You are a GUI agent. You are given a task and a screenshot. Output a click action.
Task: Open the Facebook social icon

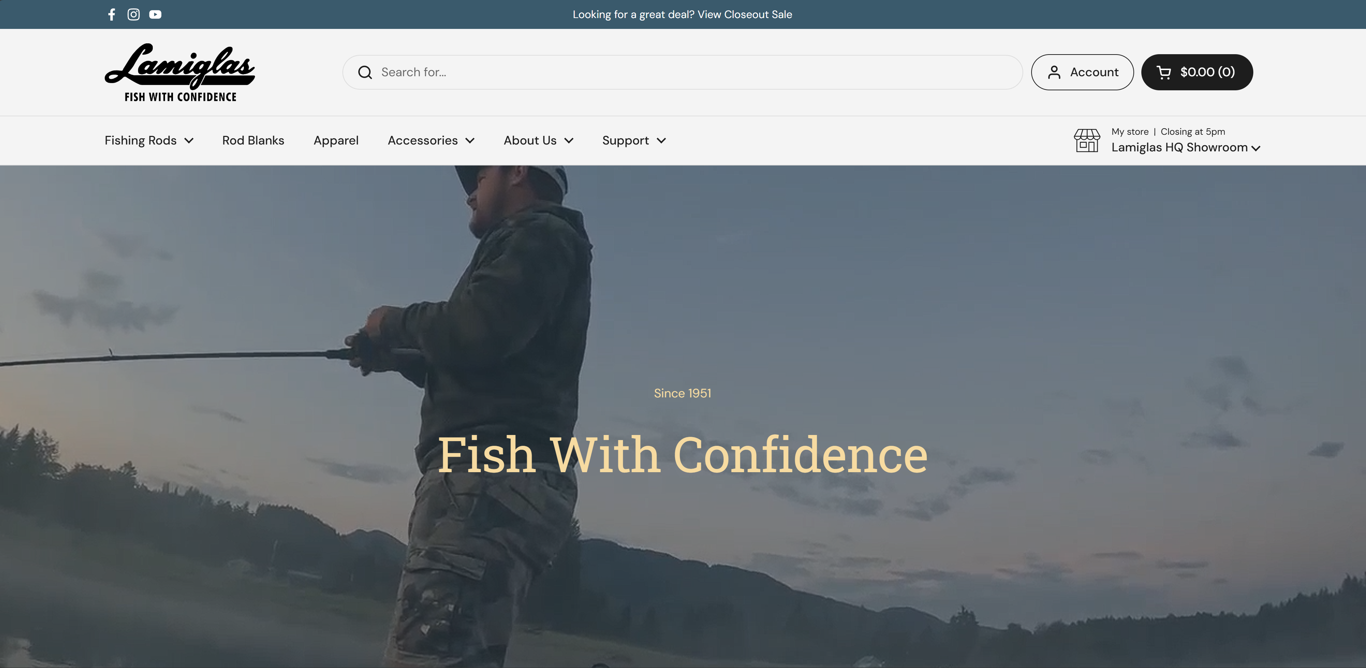click(x=111, y=14)
